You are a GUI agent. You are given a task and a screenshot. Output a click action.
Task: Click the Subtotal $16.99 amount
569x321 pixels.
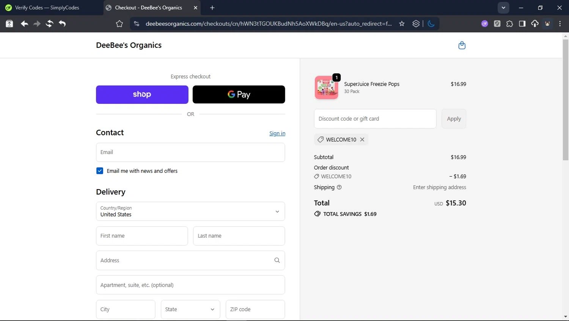coord(458,157)
